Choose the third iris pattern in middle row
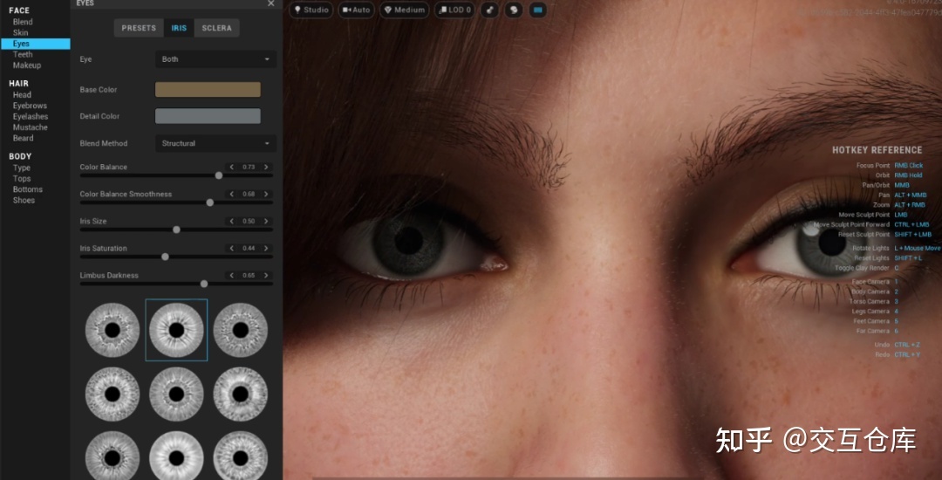Viewport: 942px width, 480px height. pos(241,394)
